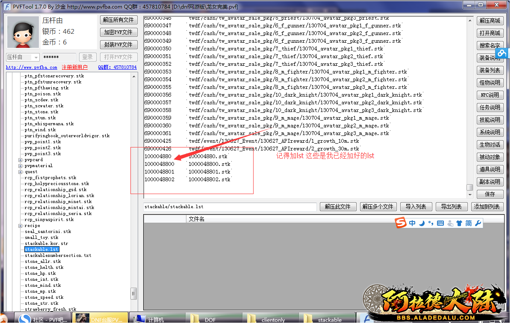Click the 解压所有文件 button
This screenshot has height=324, width=511.
(118, 20)
